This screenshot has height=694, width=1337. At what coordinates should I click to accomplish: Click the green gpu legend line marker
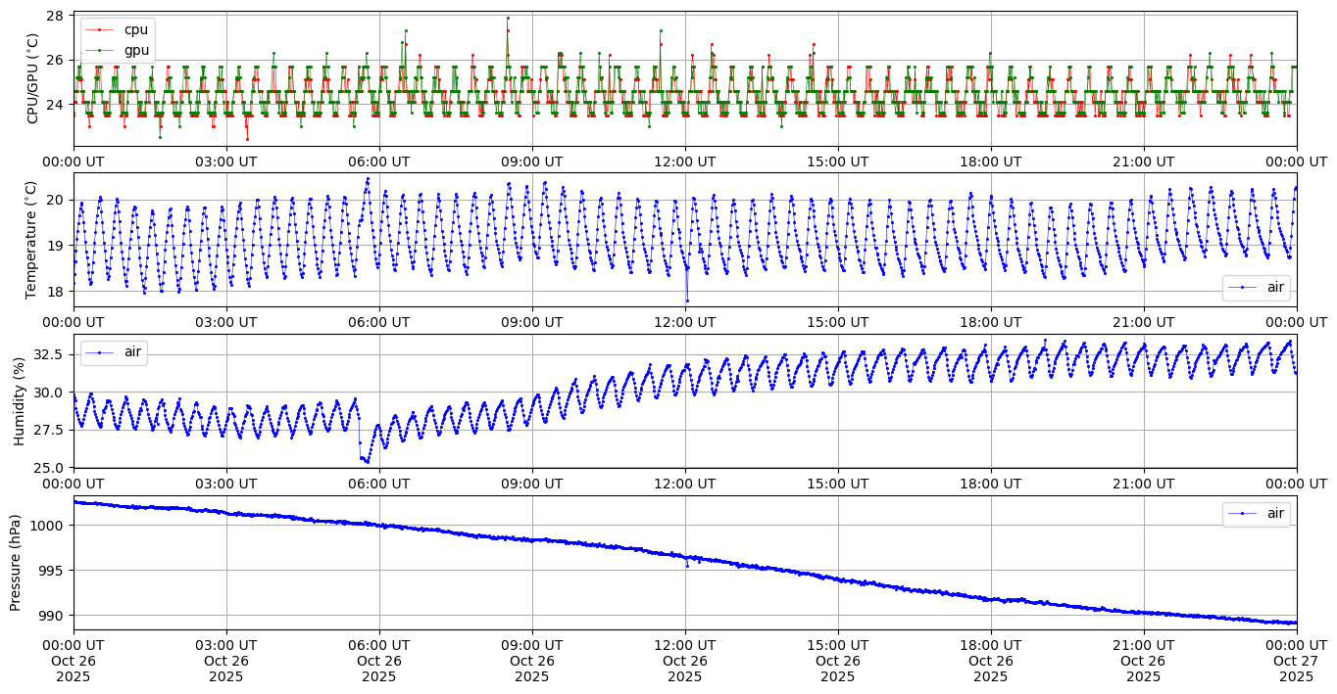coord(100,48)
